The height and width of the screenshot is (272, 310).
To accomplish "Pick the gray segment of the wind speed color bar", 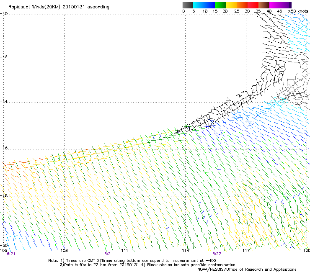I will pos(188,5).
